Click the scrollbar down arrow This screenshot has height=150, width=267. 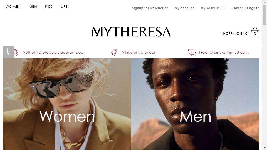pyautogui.click(x=264, y=147)
